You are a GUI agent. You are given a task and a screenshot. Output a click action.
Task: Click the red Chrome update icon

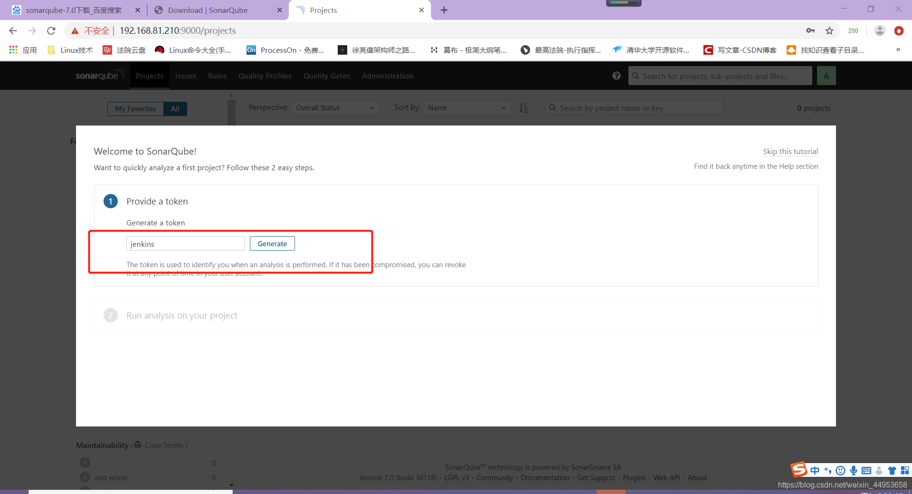[x=899, y=30]
